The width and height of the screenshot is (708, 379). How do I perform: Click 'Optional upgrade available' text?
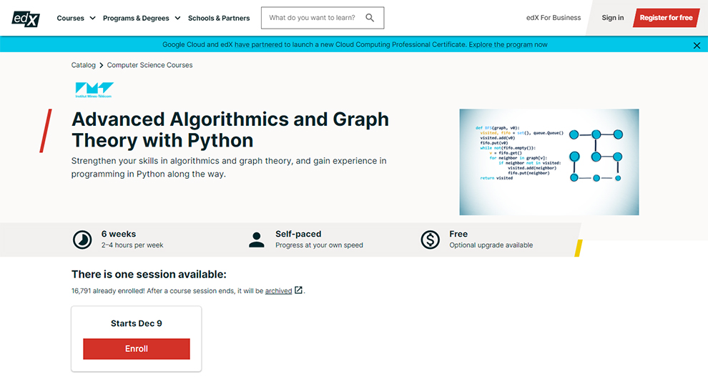click(x=491, y=245)
